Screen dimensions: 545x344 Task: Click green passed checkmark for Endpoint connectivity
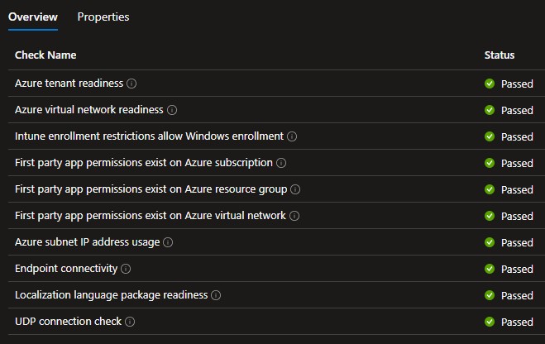(490, 269)
